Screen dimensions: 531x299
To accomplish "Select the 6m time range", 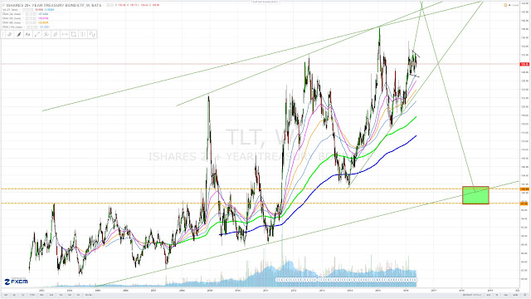I will pos(41,295).
